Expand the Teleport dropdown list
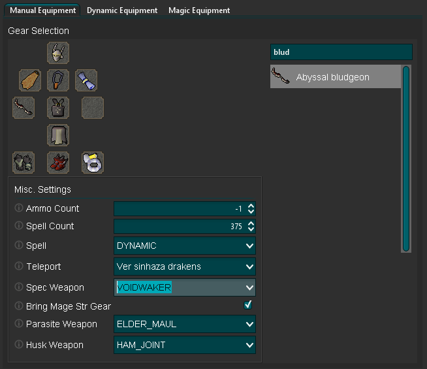This screenshot has height=369, width=427. (x=185, y=266)
